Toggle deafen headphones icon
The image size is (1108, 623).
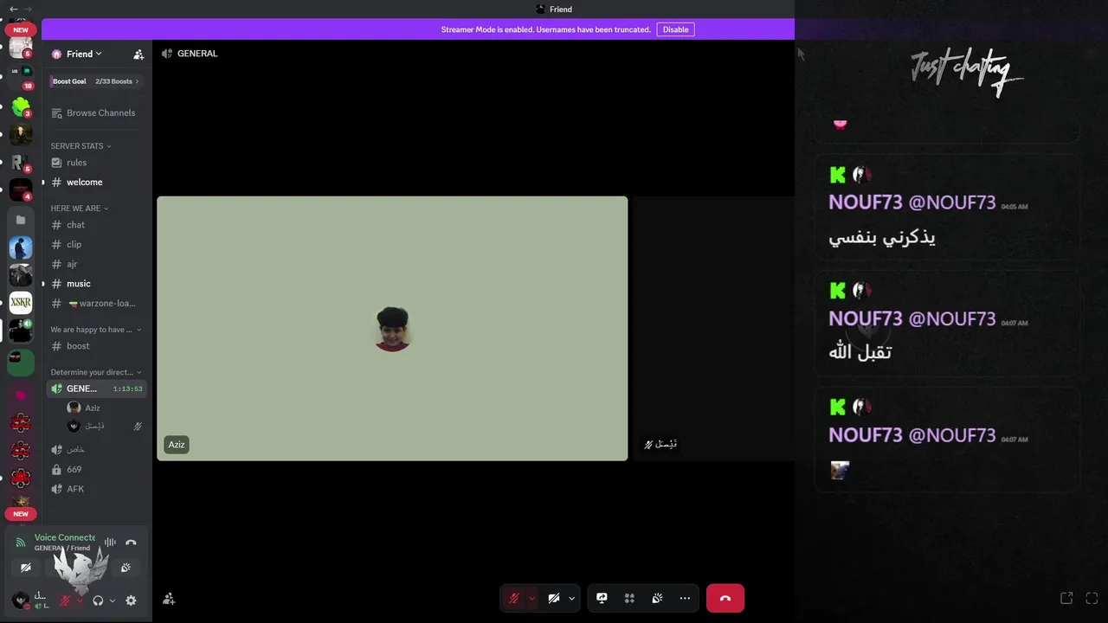tap(98, 601)
